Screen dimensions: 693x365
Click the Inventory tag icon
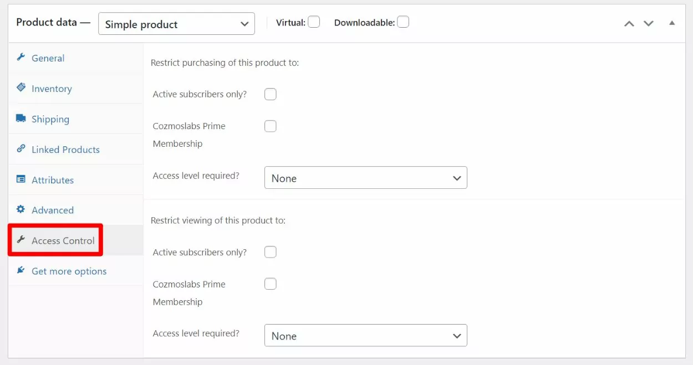21,88
